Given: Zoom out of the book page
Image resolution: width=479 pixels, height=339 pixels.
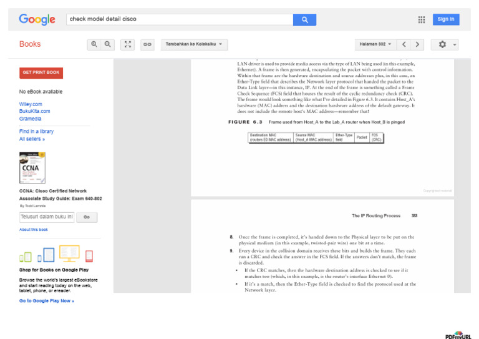Looking at the screenshot, I should 108,44.
